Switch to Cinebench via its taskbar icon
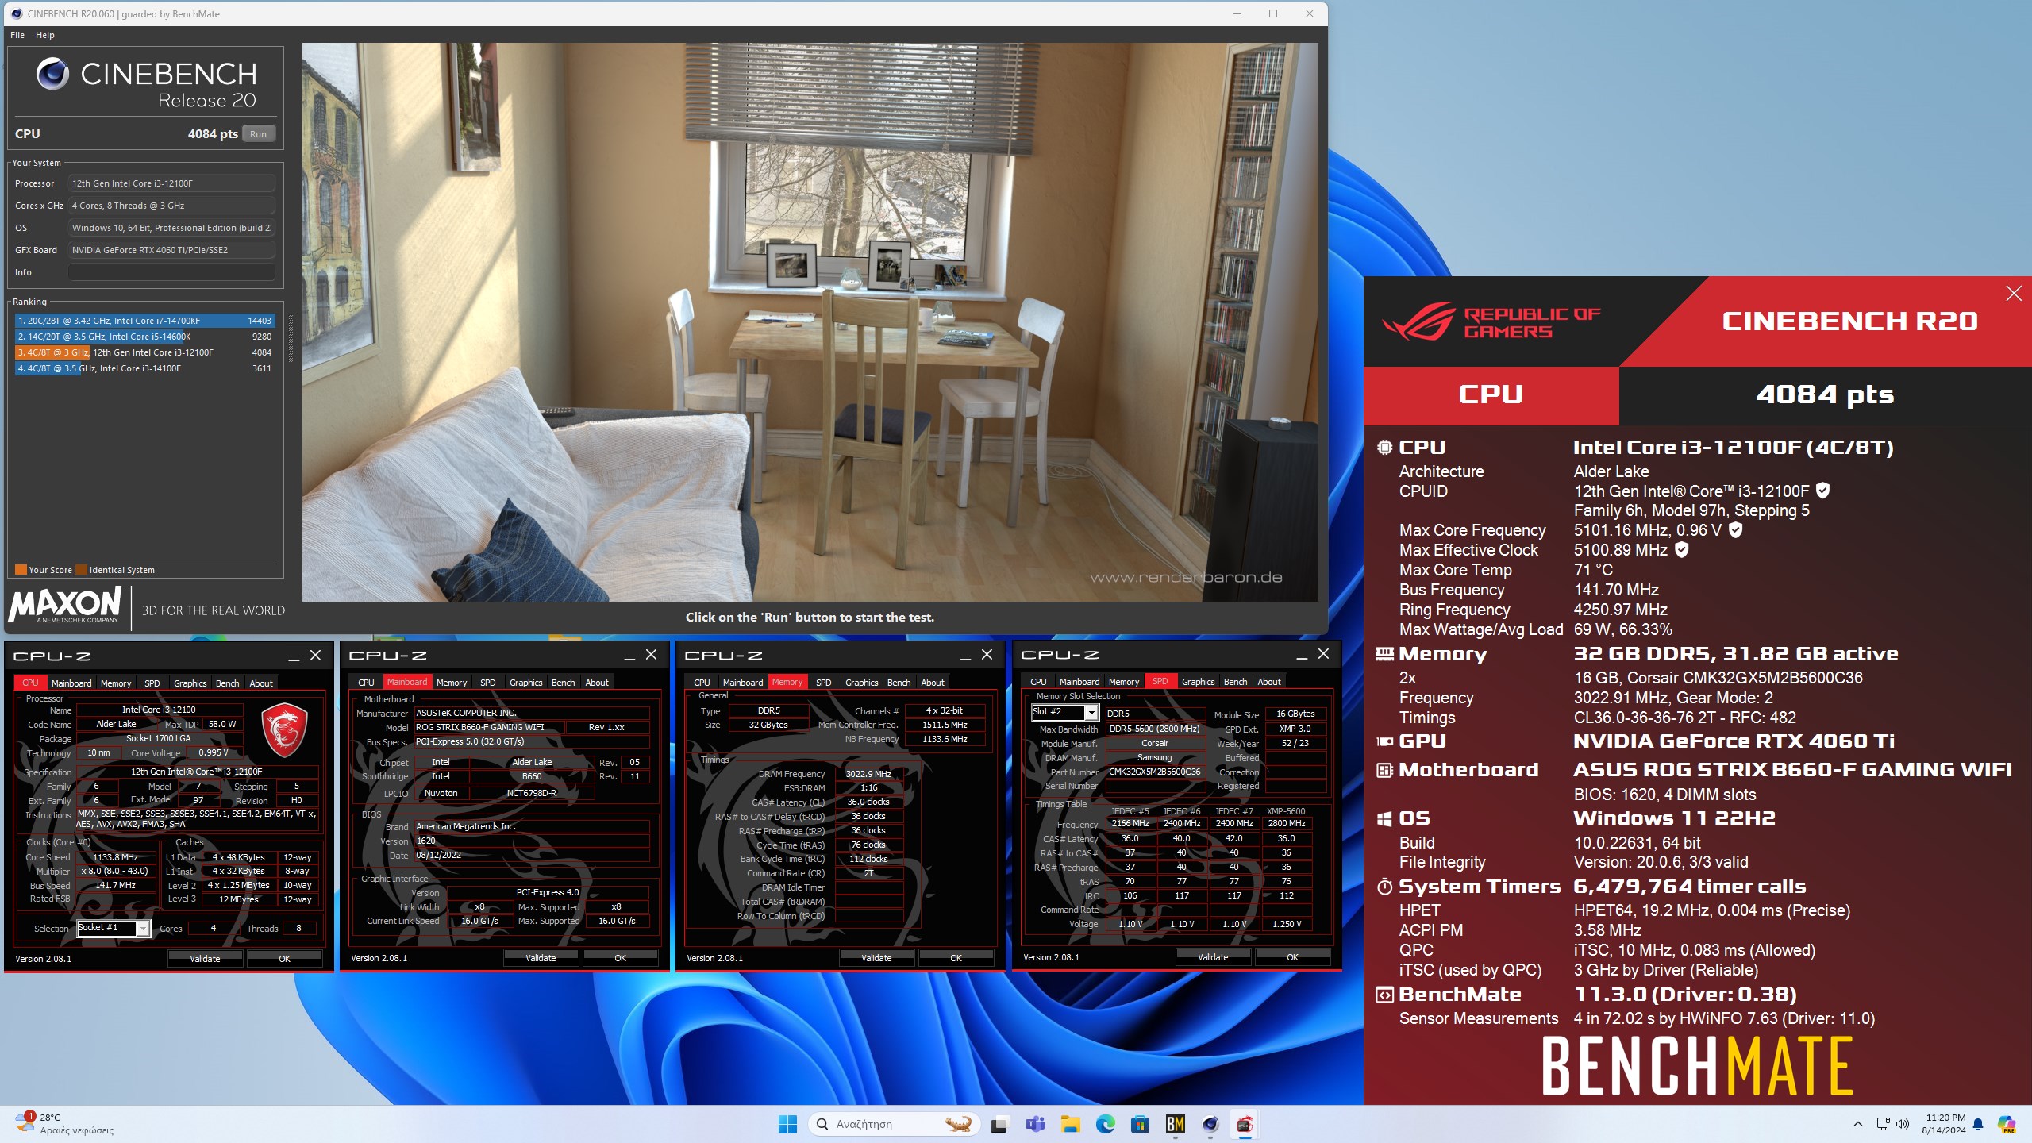Viewport: 2032px width, 1143px height. [1210, 1124]
